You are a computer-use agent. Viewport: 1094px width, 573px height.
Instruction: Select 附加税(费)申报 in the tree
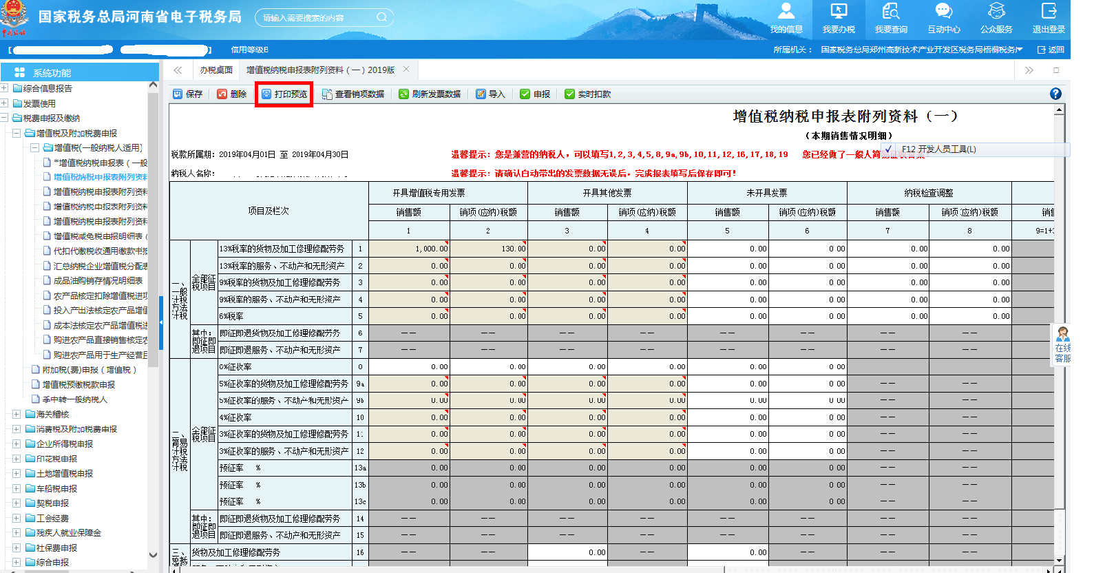[90, 370]
